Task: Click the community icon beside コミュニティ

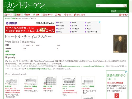Action: tap(75, 15)
